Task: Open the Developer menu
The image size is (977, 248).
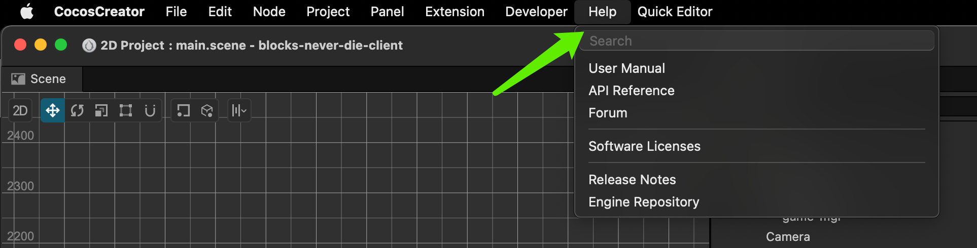Action: pyautogui.click(x=536, y=12)
